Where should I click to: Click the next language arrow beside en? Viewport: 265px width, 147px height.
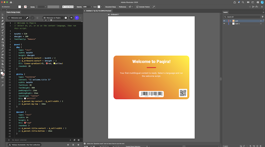coord(49,20)
